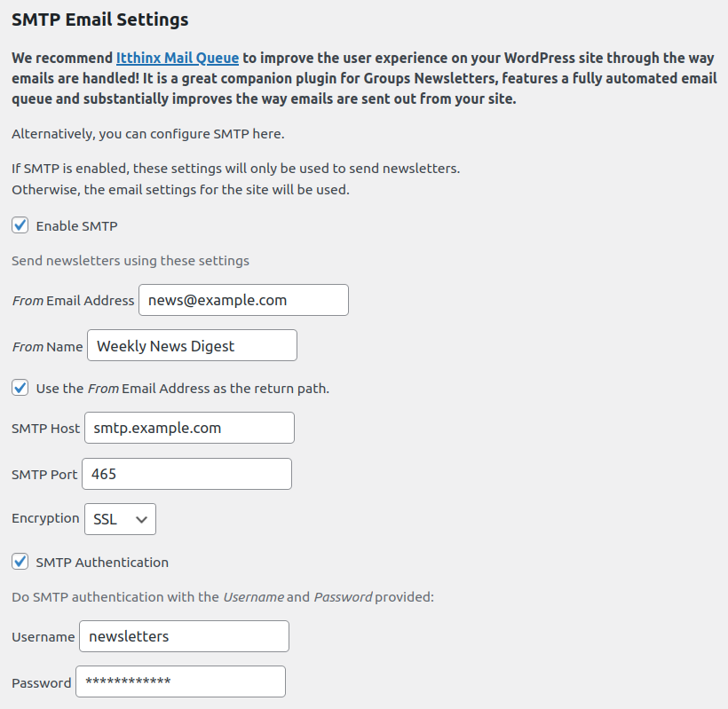
Task: Open the Itthinx Mail Queue link
Action: (178, 58)
